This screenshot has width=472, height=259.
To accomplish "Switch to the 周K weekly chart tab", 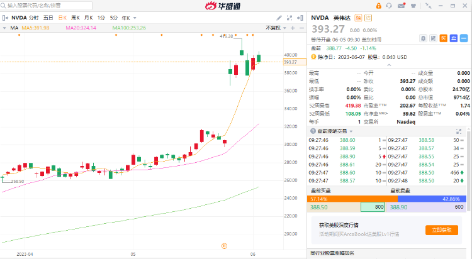I will coord(76,18).
